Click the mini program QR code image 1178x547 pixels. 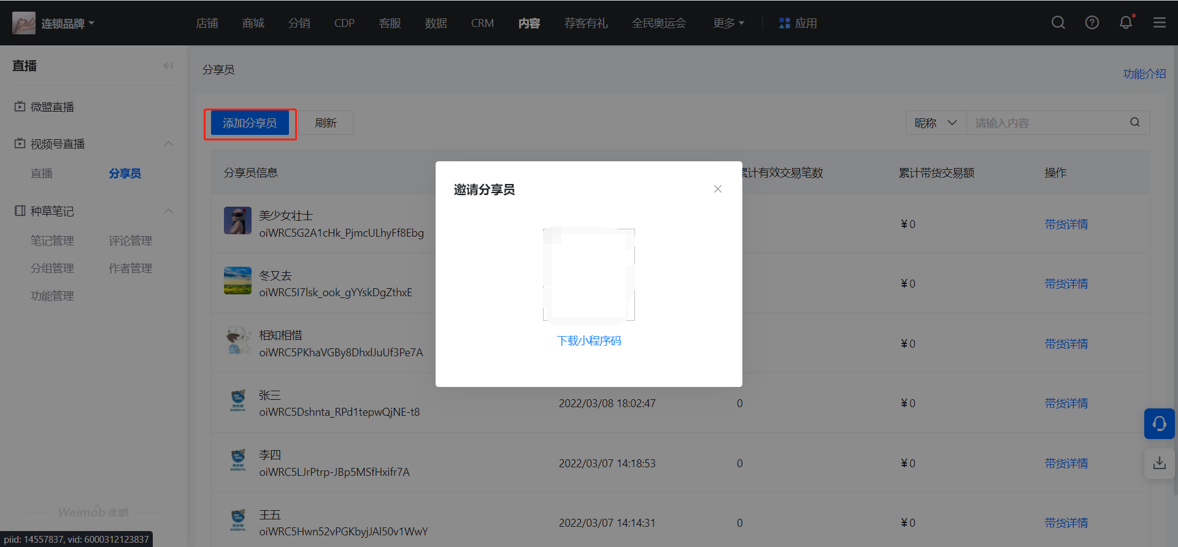click(x=589, y=275)
